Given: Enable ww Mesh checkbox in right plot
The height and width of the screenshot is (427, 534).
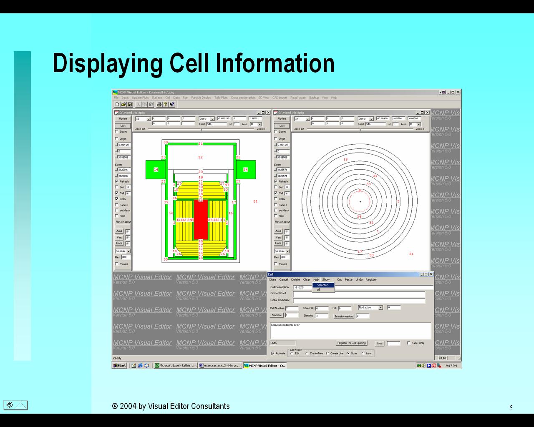Looking at the screenshot, I should (276, 211).
